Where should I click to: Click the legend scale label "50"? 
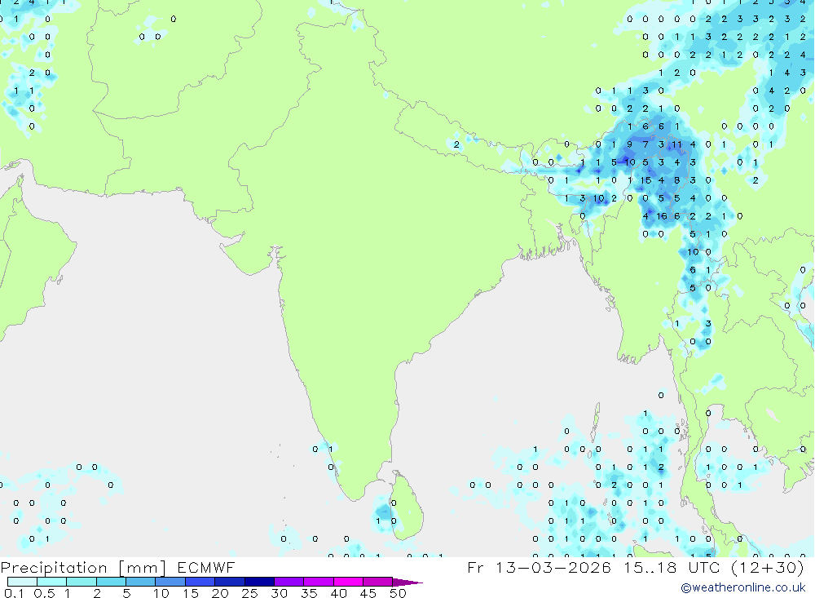(x=398, y=593)
